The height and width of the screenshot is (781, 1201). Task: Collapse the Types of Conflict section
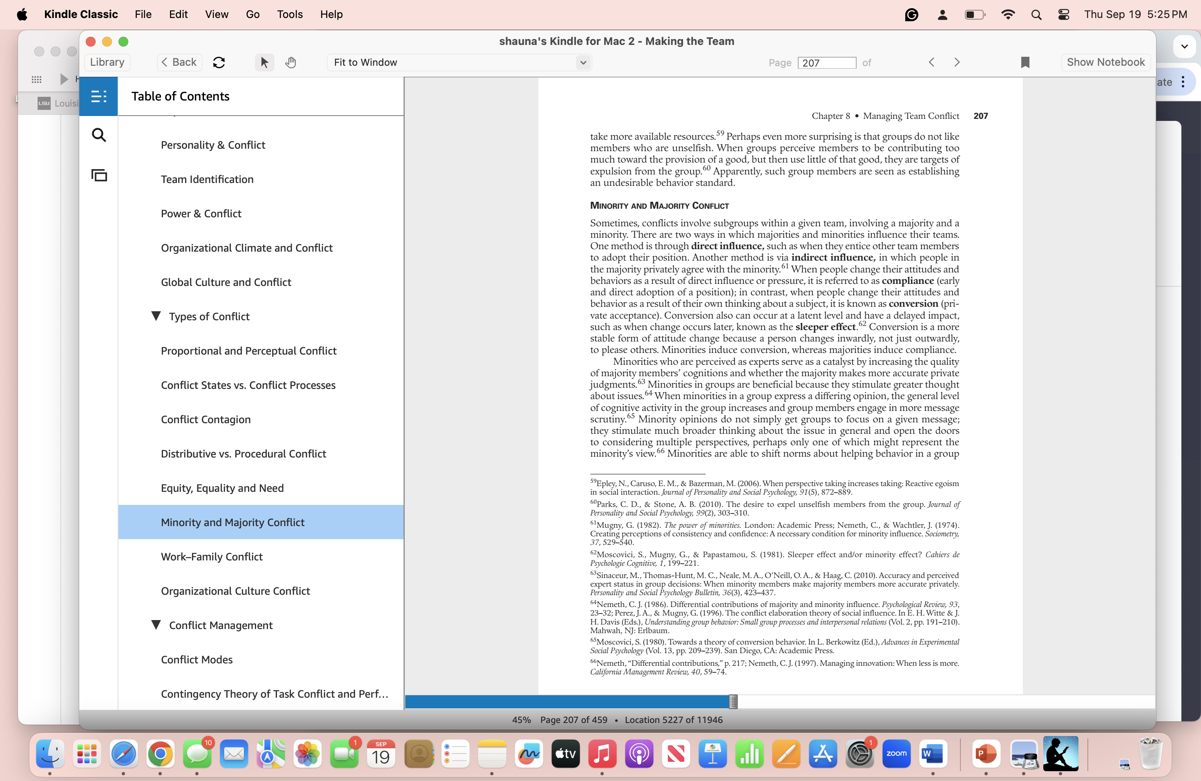156,316
